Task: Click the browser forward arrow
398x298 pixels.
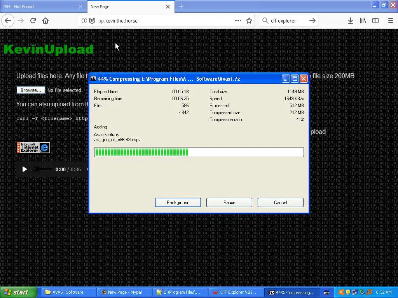Action: point(21,21)
